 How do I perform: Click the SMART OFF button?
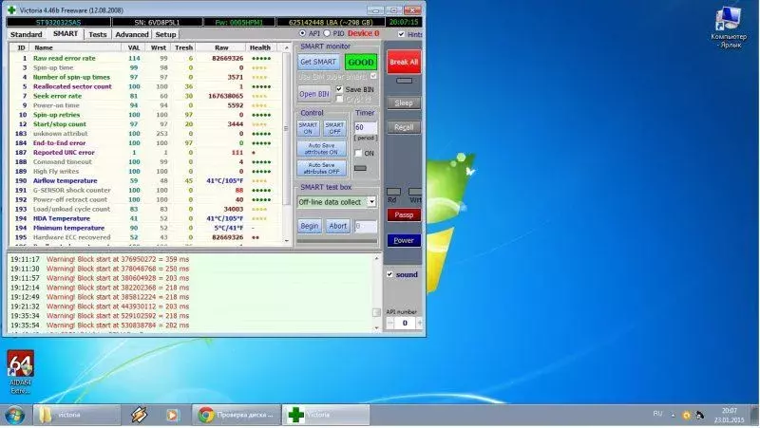coord(334,128)
